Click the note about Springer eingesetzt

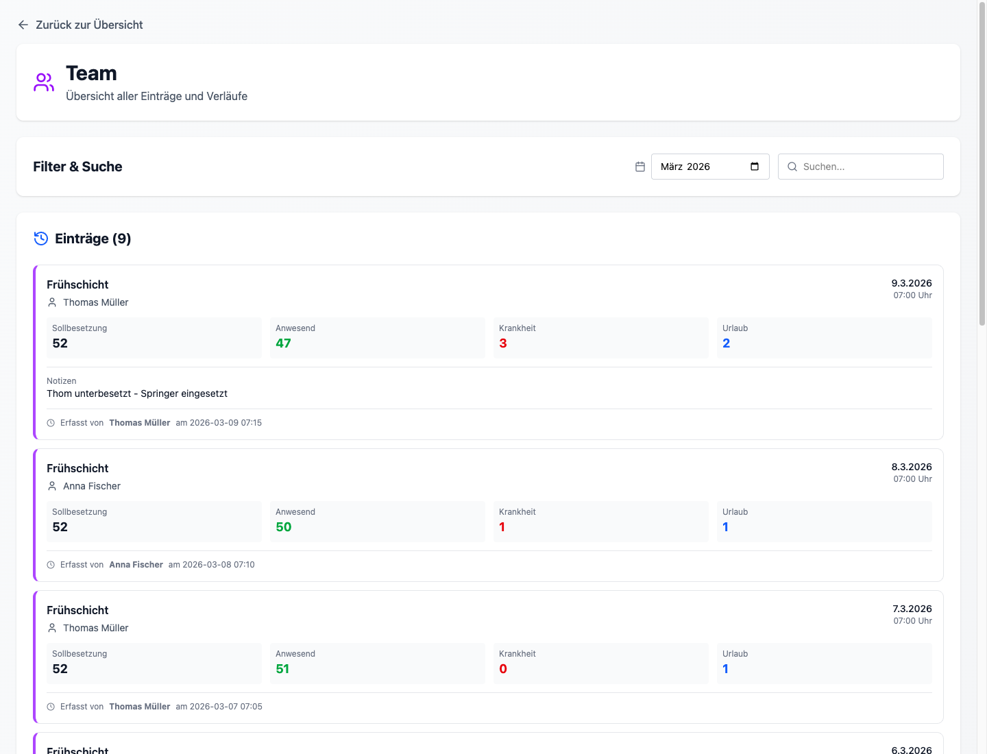point(137,393)
